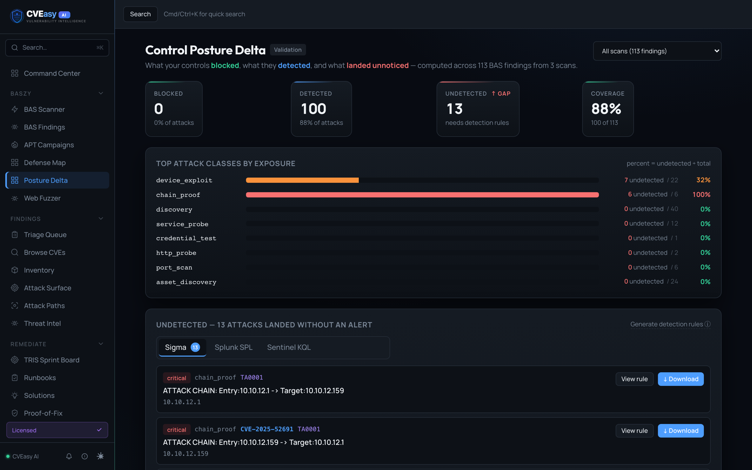This screenshot has height=470, width=752.
Task: Click the Triage Queue clipboard icon
Action: pyautogui.click(x=15, y=235)
